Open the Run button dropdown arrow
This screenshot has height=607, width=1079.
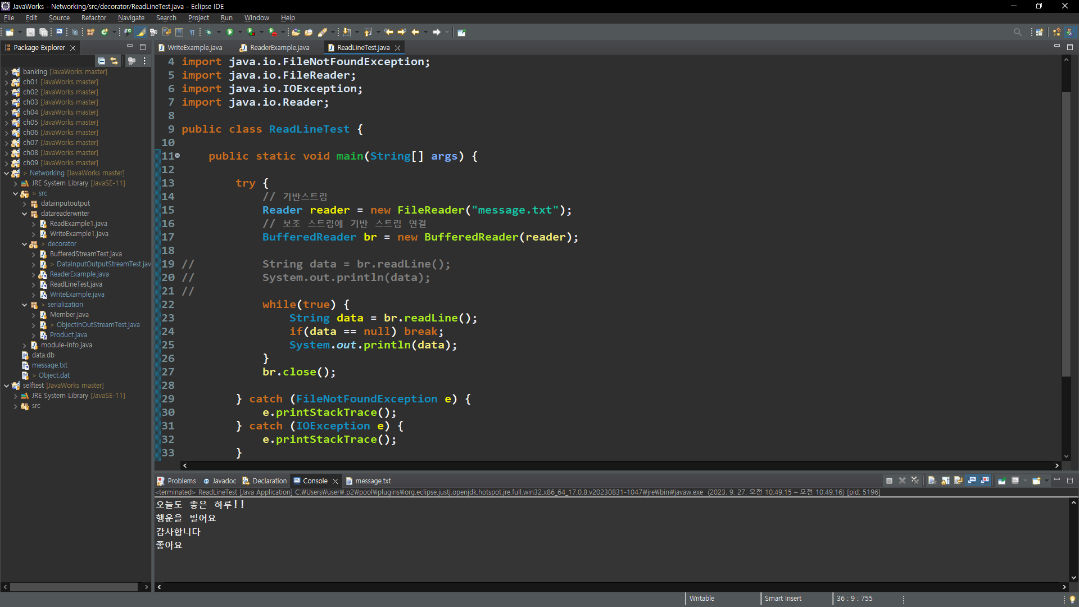coord(240,32)
